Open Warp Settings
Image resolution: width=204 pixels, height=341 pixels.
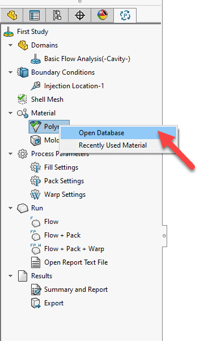coord(65,195)
